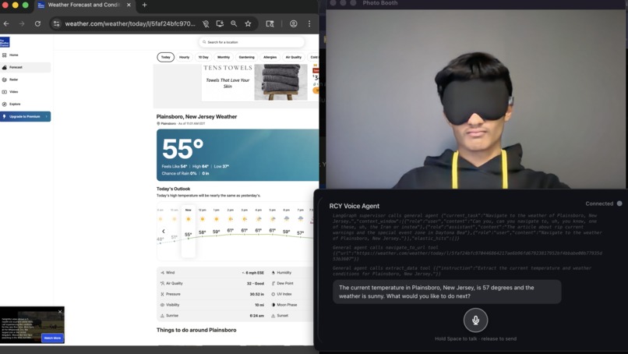Screen dimensions: 628x354
Task: Select the Gardening tab
Action: tap(247, 58)
